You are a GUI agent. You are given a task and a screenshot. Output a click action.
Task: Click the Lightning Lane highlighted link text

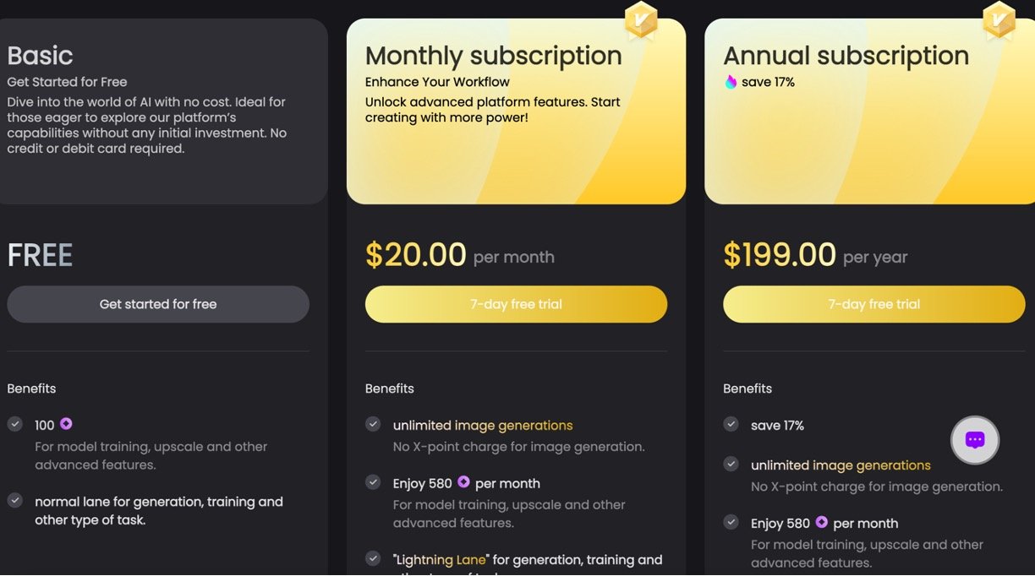point(439,560)
